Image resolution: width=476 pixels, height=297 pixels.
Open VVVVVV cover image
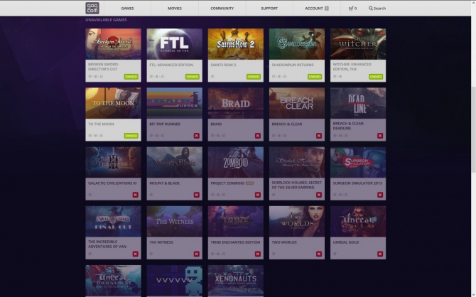coord(175,281)
